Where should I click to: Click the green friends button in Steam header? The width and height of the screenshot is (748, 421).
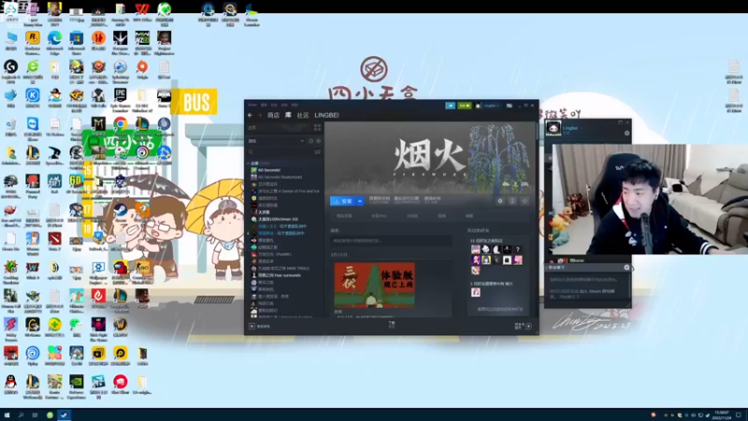tap(465, 106)
